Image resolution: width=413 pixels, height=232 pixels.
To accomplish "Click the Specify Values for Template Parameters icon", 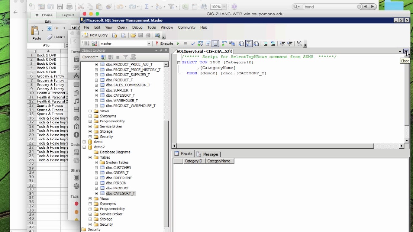I will pos(299,43).
